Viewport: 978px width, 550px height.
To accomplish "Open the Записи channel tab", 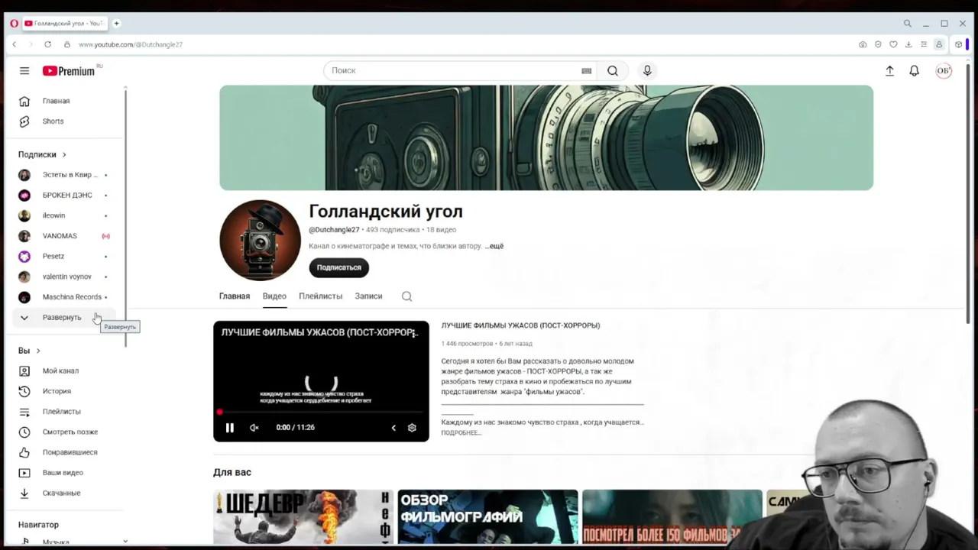I will pyautogui.click(x=368, y=296).
